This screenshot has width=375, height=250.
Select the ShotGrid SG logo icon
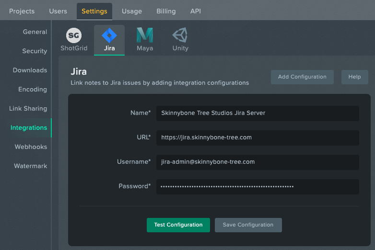(x=74, y=35)
